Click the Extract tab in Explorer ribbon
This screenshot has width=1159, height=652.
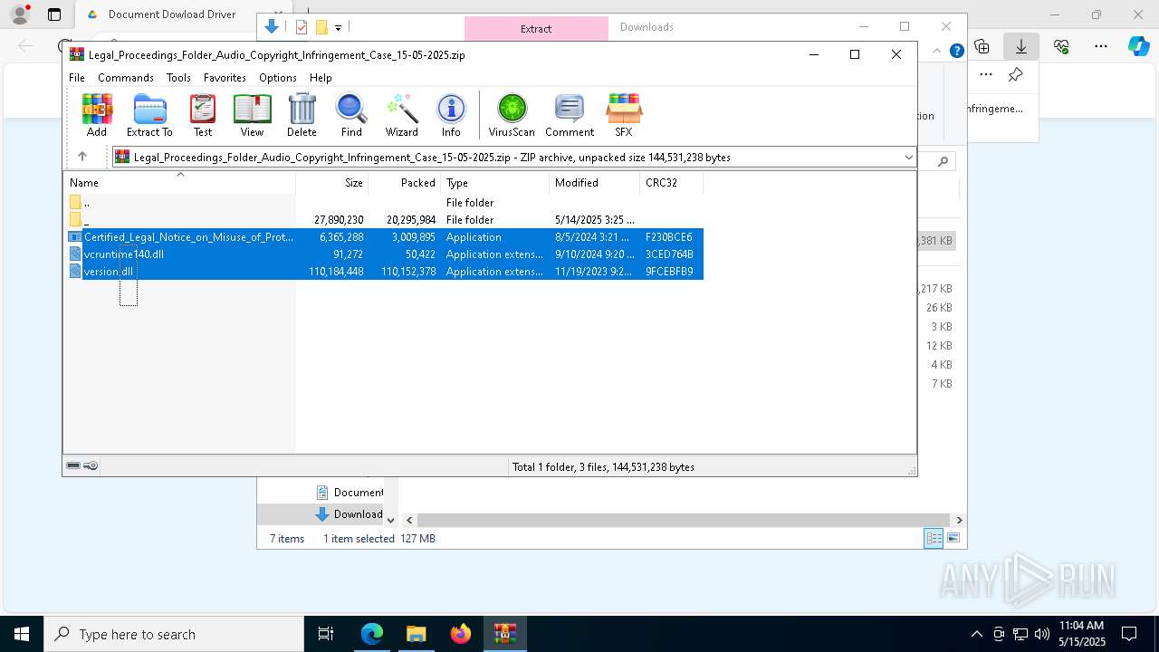536,28
